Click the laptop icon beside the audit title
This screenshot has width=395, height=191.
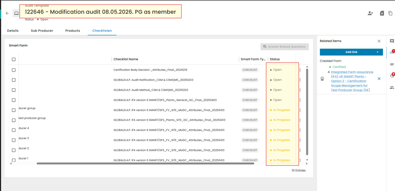pyautogui.click(x=16, y=13)
